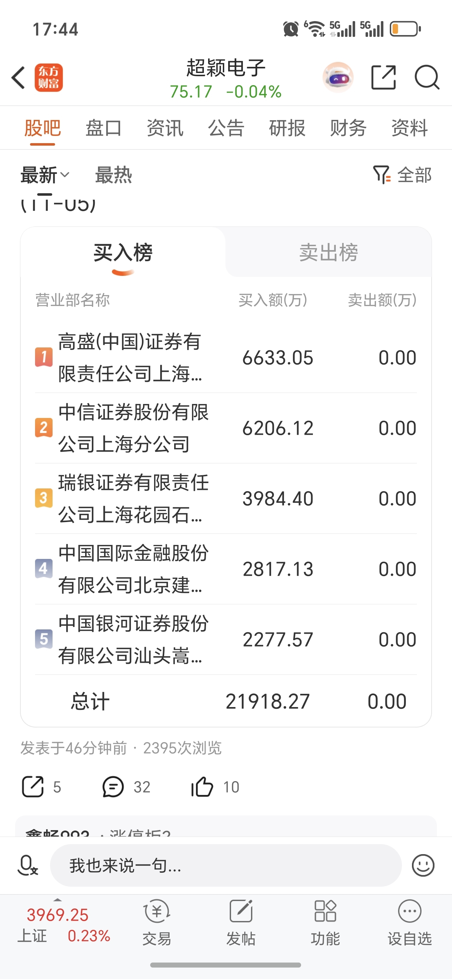Open the 研报 tab
This screenshot has height=979, width=452.
click(287, 128)
